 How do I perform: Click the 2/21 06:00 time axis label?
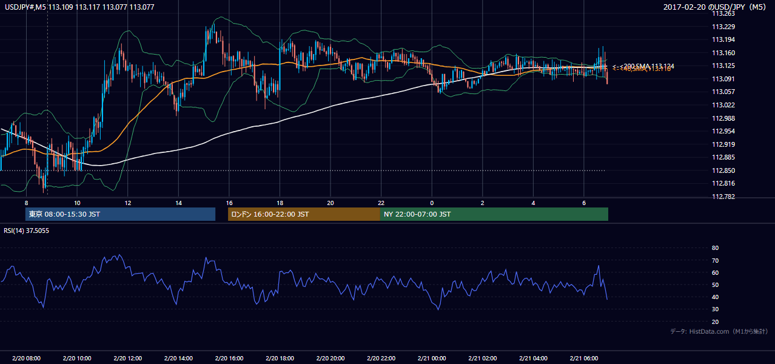(x=583, y=359)
